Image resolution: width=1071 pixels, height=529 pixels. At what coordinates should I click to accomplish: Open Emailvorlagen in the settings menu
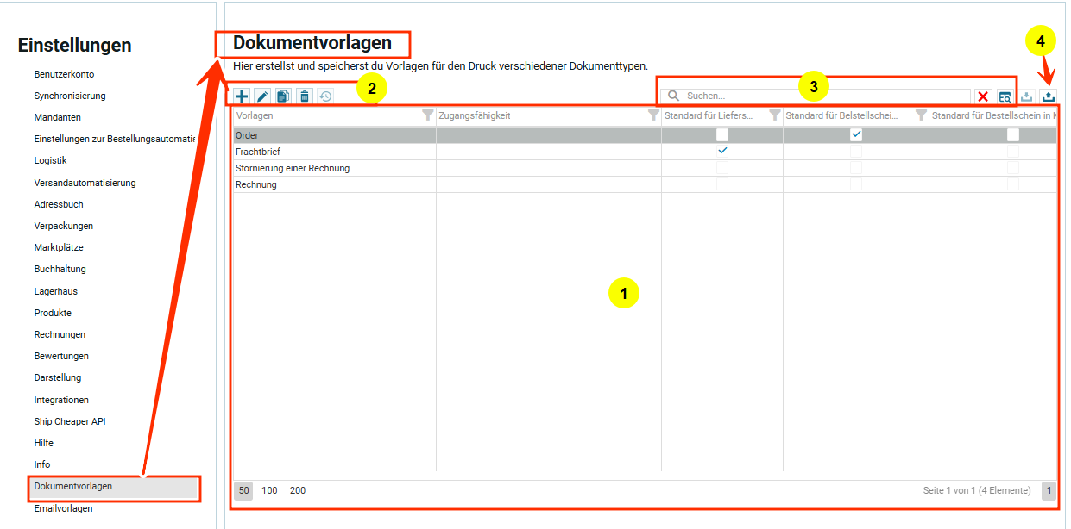(63, 508)
